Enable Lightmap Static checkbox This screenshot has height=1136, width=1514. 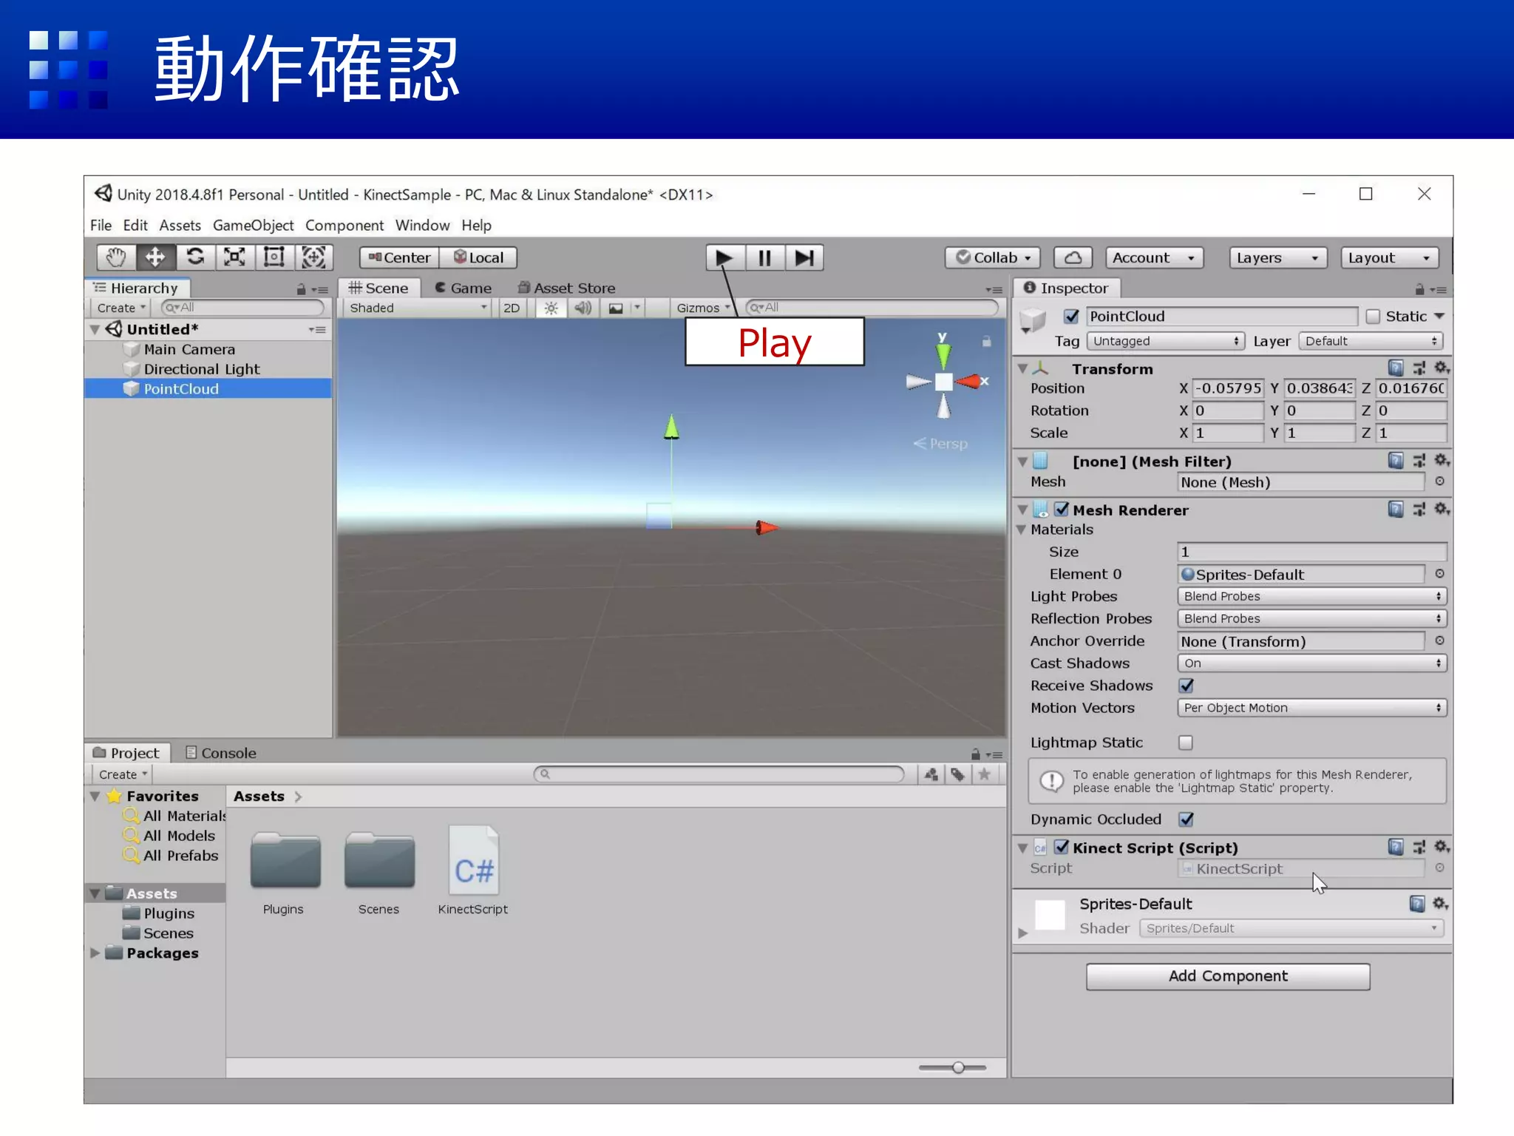[x=1186, y=743]
